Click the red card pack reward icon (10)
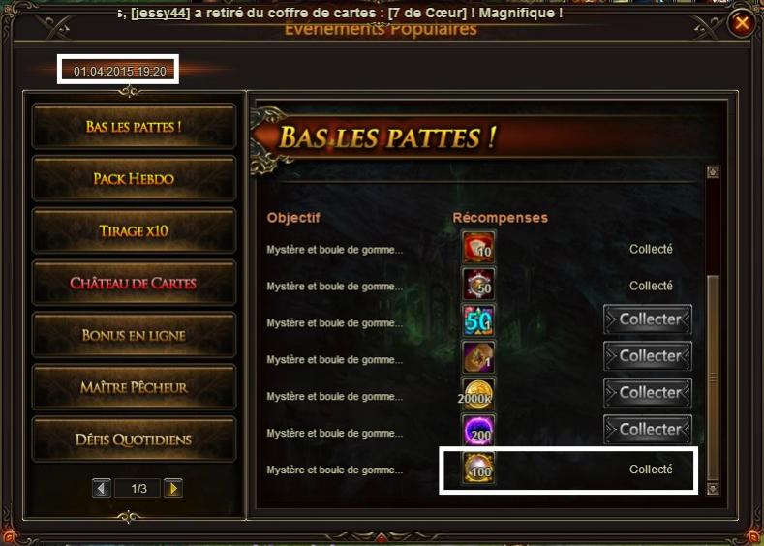Image resolution: width=764 pixels, height=546 pixels. point(478,247)
